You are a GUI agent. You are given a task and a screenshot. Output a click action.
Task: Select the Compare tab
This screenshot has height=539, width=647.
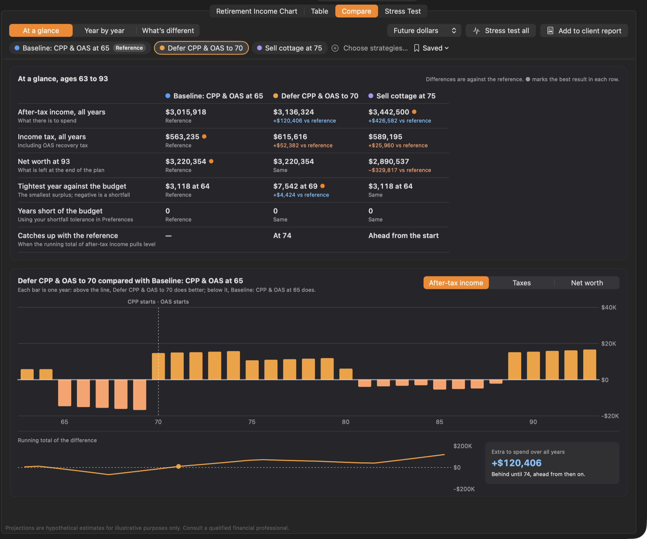pyautogui.click(x=356, y=11)
